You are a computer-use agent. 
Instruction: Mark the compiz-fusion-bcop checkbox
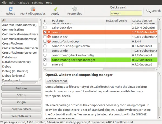coord(45,41)
